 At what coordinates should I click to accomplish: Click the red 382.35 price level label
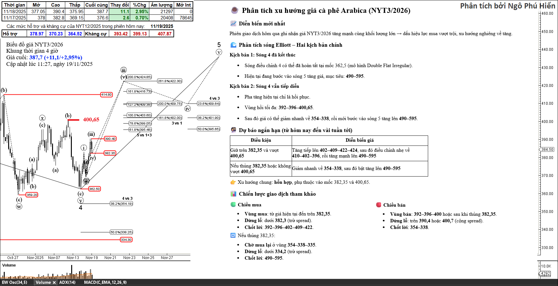pyautogui.click(x=110, y=153)
